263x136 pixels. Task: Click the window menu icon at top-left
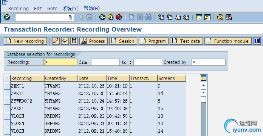point(5,3)
